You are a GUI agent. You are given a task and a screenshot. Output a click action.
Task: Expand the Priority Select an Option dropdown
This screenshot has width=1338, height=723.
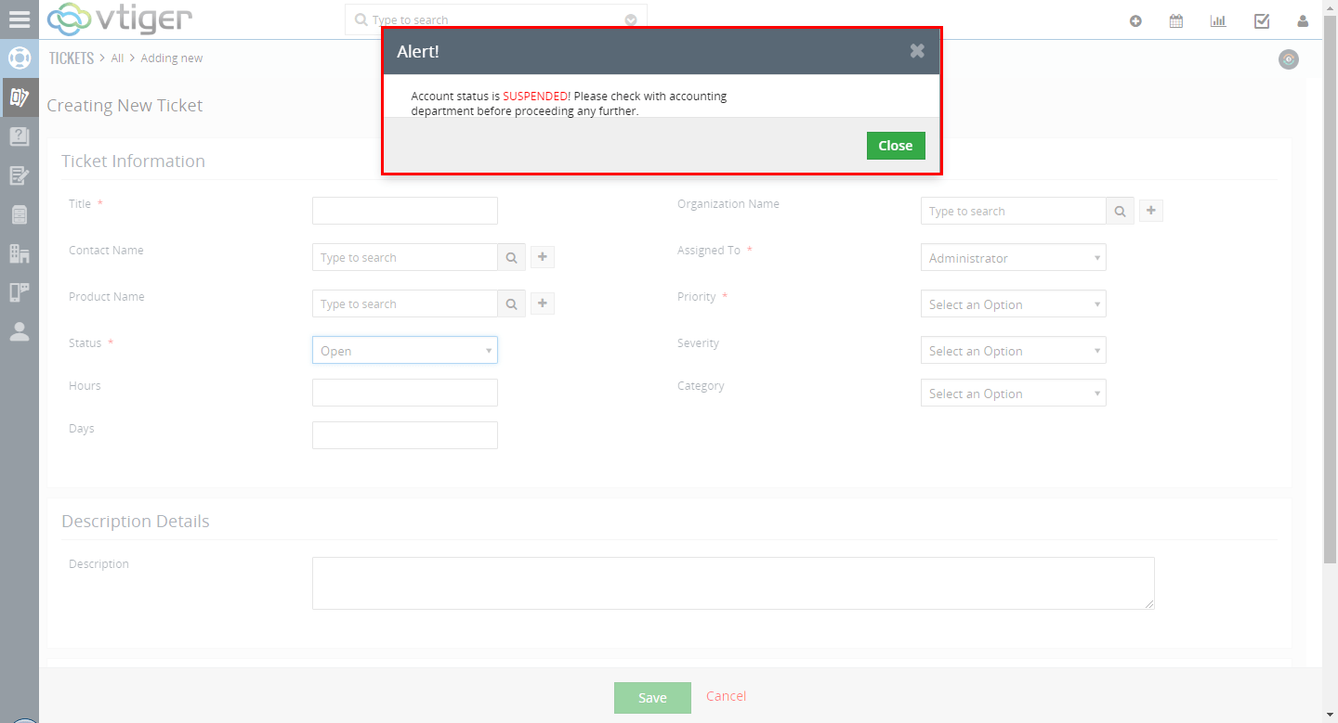(x=1013, y=303)
